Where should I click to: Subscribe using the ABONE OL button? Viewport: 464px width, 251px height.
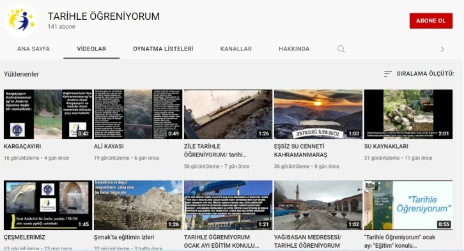431,20
